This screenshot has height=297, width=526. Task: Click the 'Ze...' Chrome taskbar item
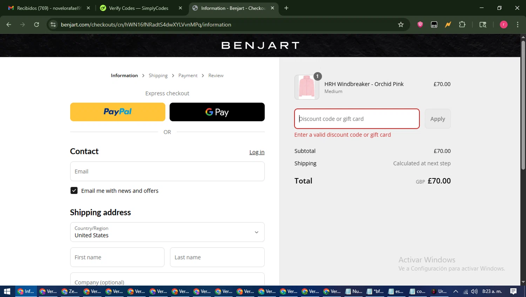[69, 291]
